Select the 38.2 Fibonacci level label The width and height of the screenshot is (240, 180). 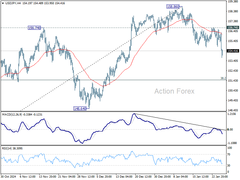coord(223,78)
